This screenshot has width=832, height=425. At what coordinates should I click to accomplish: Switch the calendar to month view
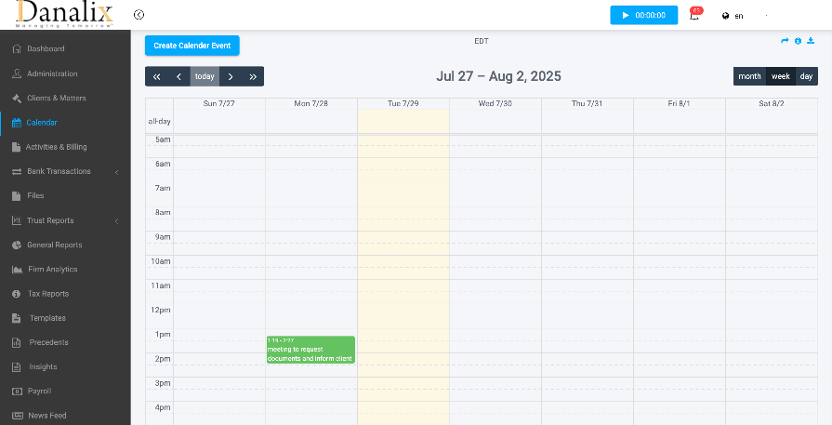coord(749,76)
